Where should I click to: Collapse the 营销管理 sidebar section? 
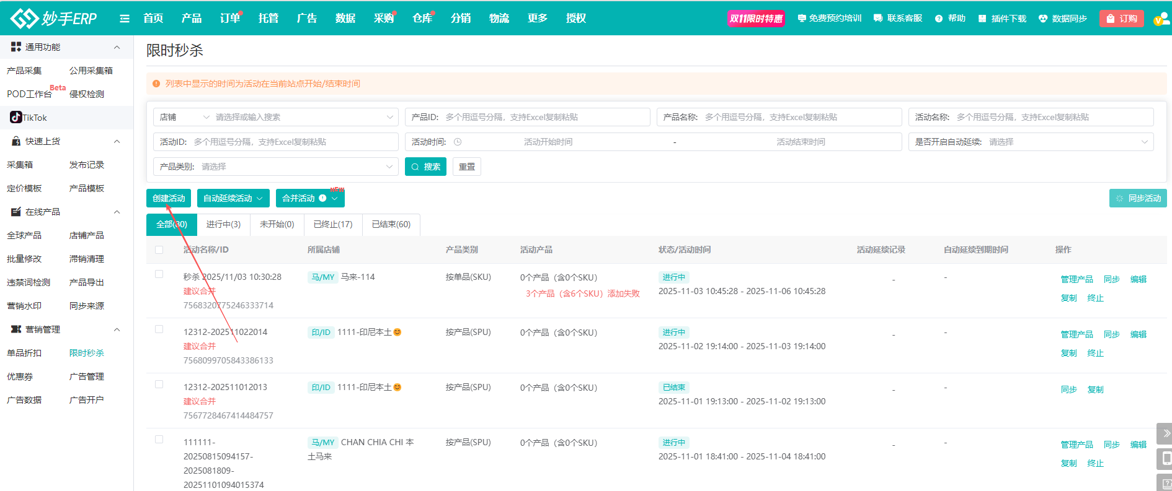point(117,329)
